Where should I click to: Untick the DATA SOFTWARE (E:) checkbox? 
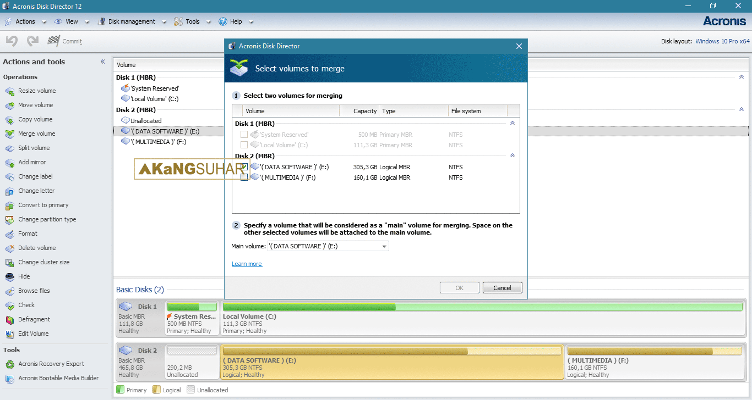244,166
